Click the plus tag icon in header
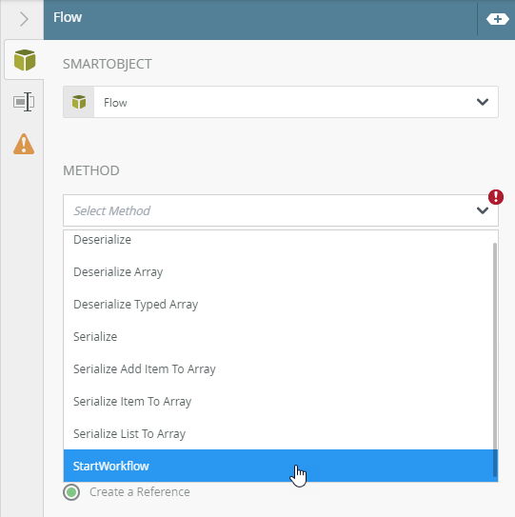 498,19
